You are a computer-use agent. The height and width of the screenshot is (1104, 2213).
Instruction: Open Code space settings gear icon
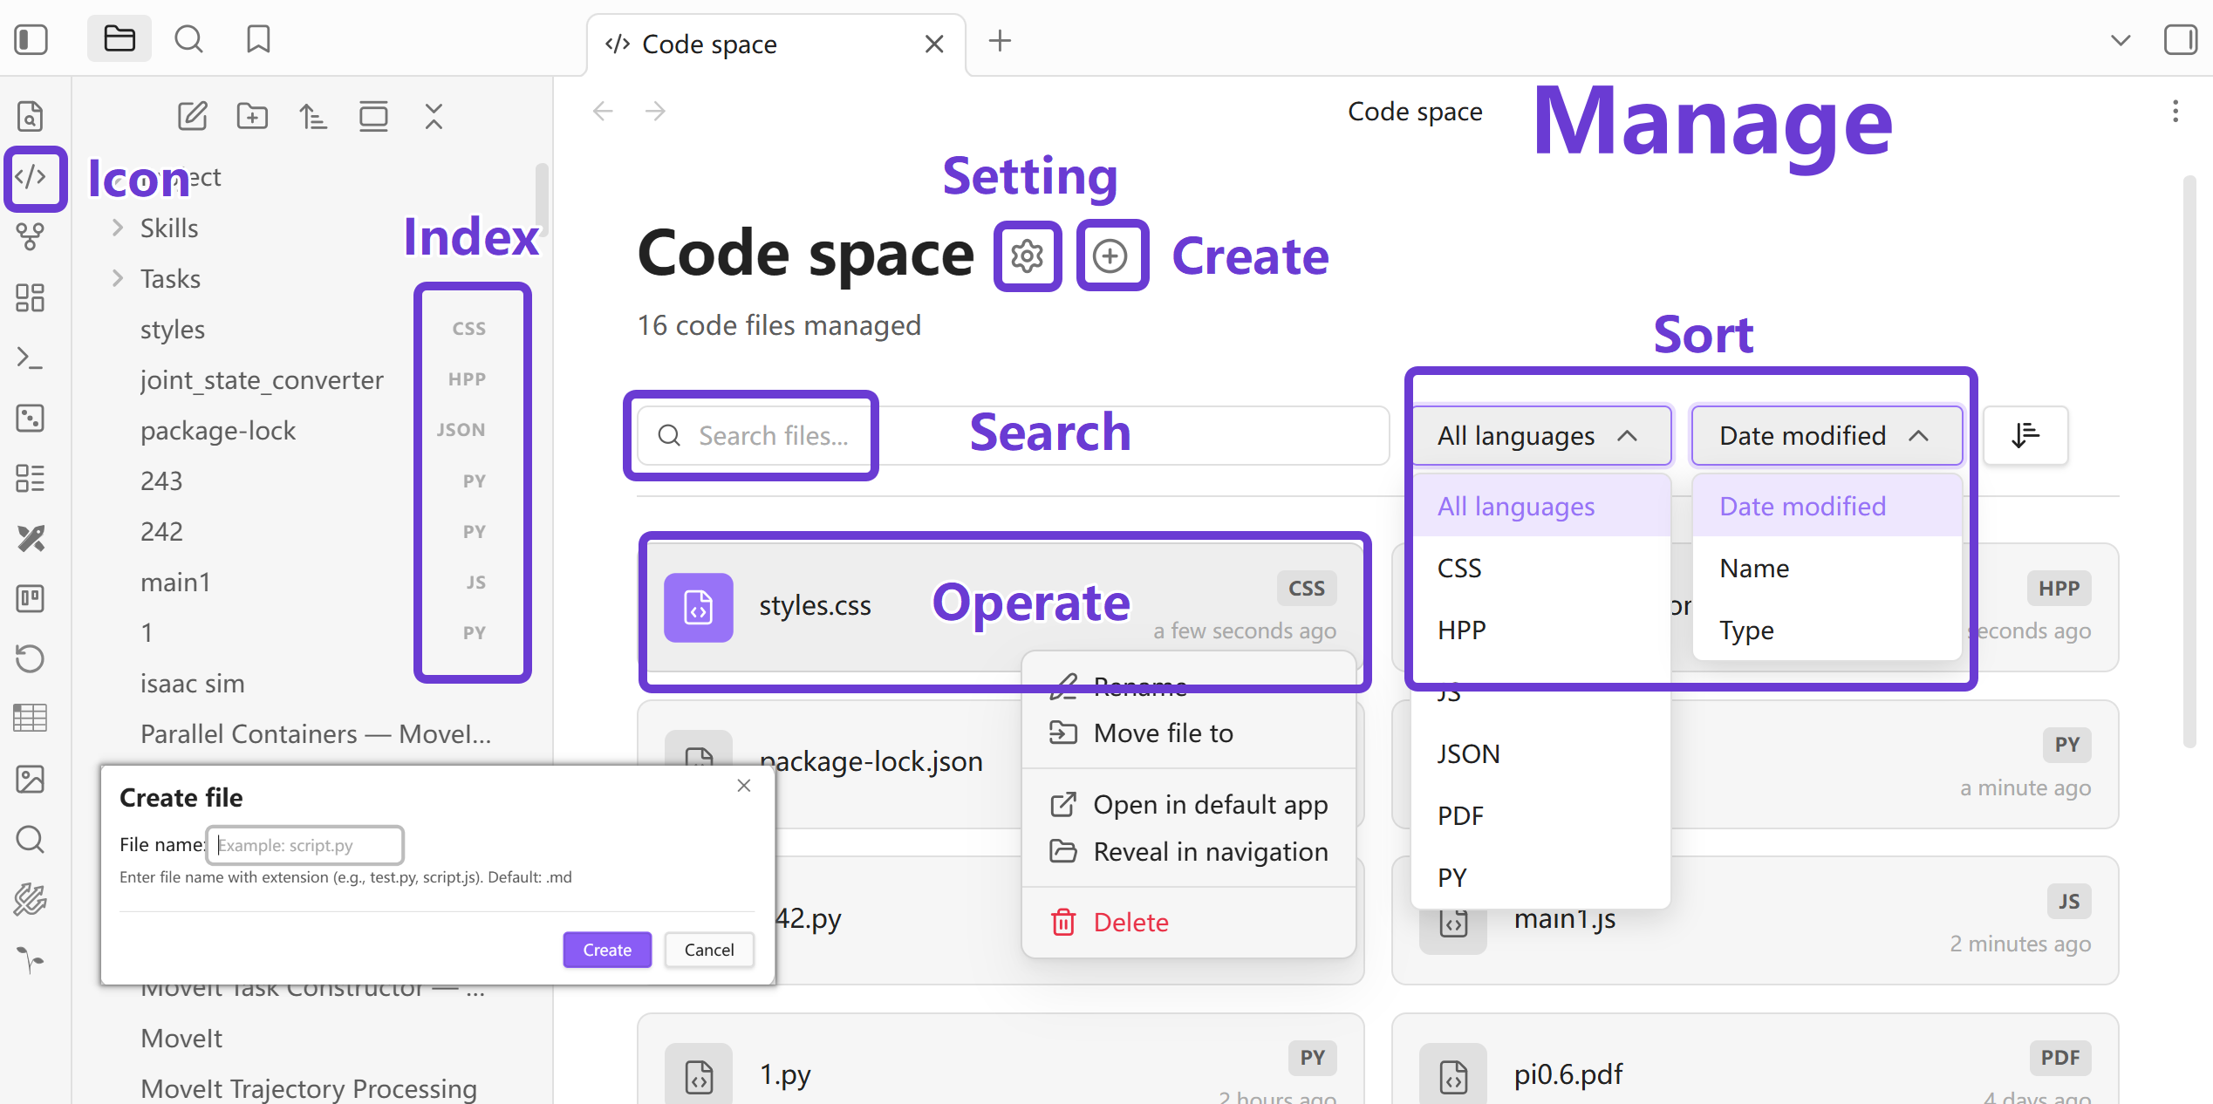coord(1027,256)
